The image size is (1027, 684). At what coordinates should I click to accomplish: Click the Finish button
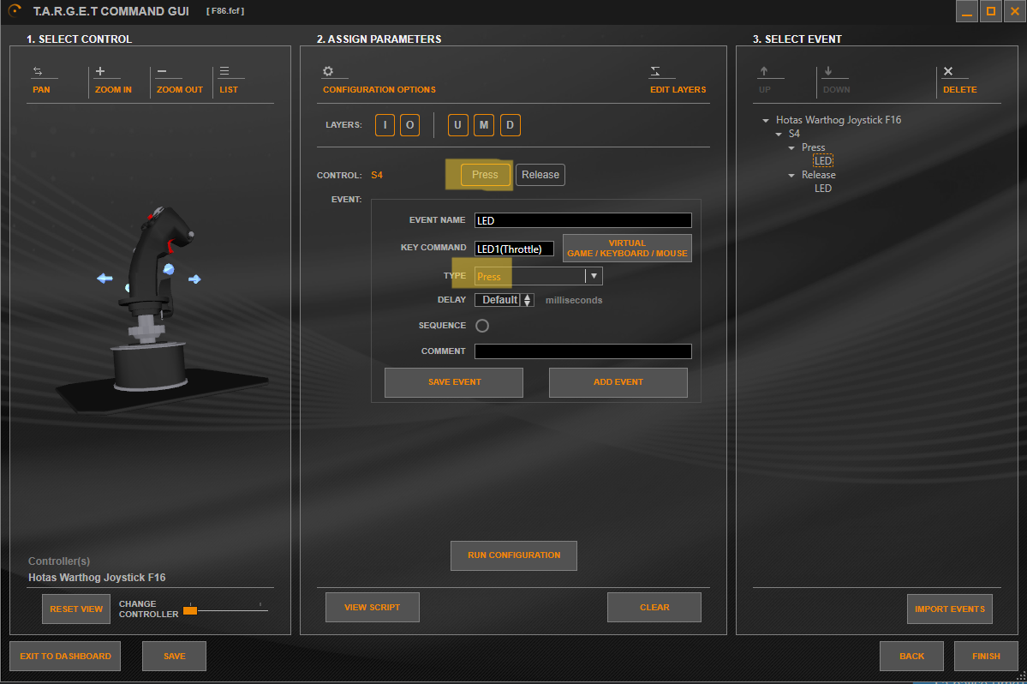tap(987, 657)
